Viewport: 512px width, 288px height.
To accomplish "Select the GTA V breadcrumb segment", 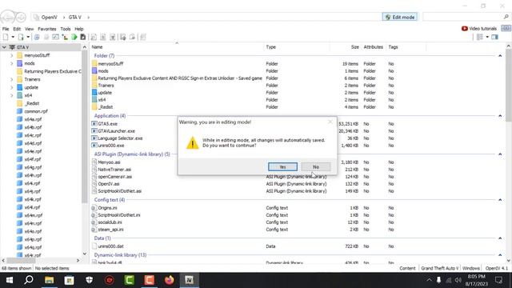I will click(74, 17).
